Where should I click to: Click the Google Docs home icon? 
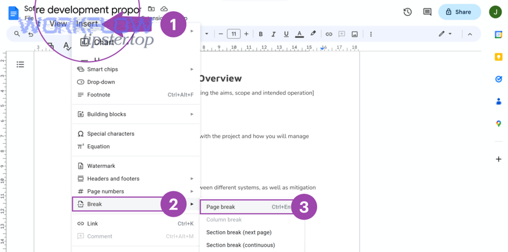coord(14,14)
